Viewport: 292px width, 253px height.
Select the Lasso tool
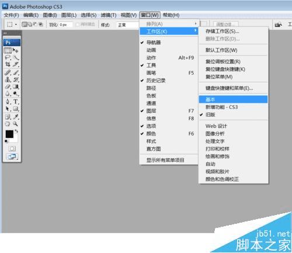(x=8, y=58)
